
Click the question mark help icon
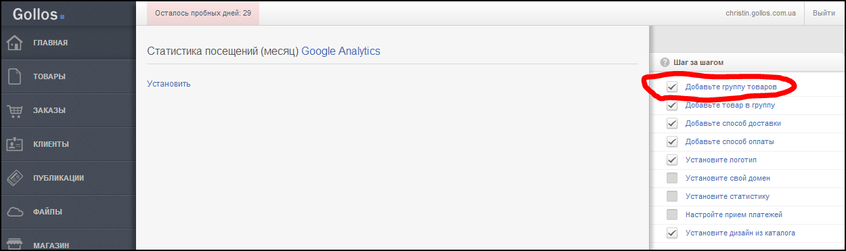coord(665,62)
